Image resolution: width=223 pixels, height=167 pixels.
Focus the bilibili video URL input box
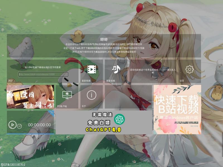click(x=43, y=74)
